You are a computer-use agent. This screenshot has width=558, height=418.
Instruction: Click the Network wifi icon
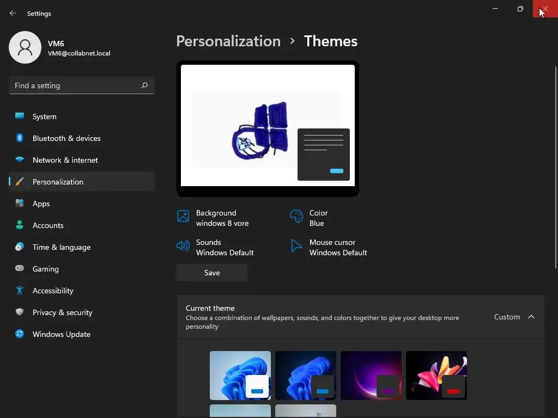(20, 159)
